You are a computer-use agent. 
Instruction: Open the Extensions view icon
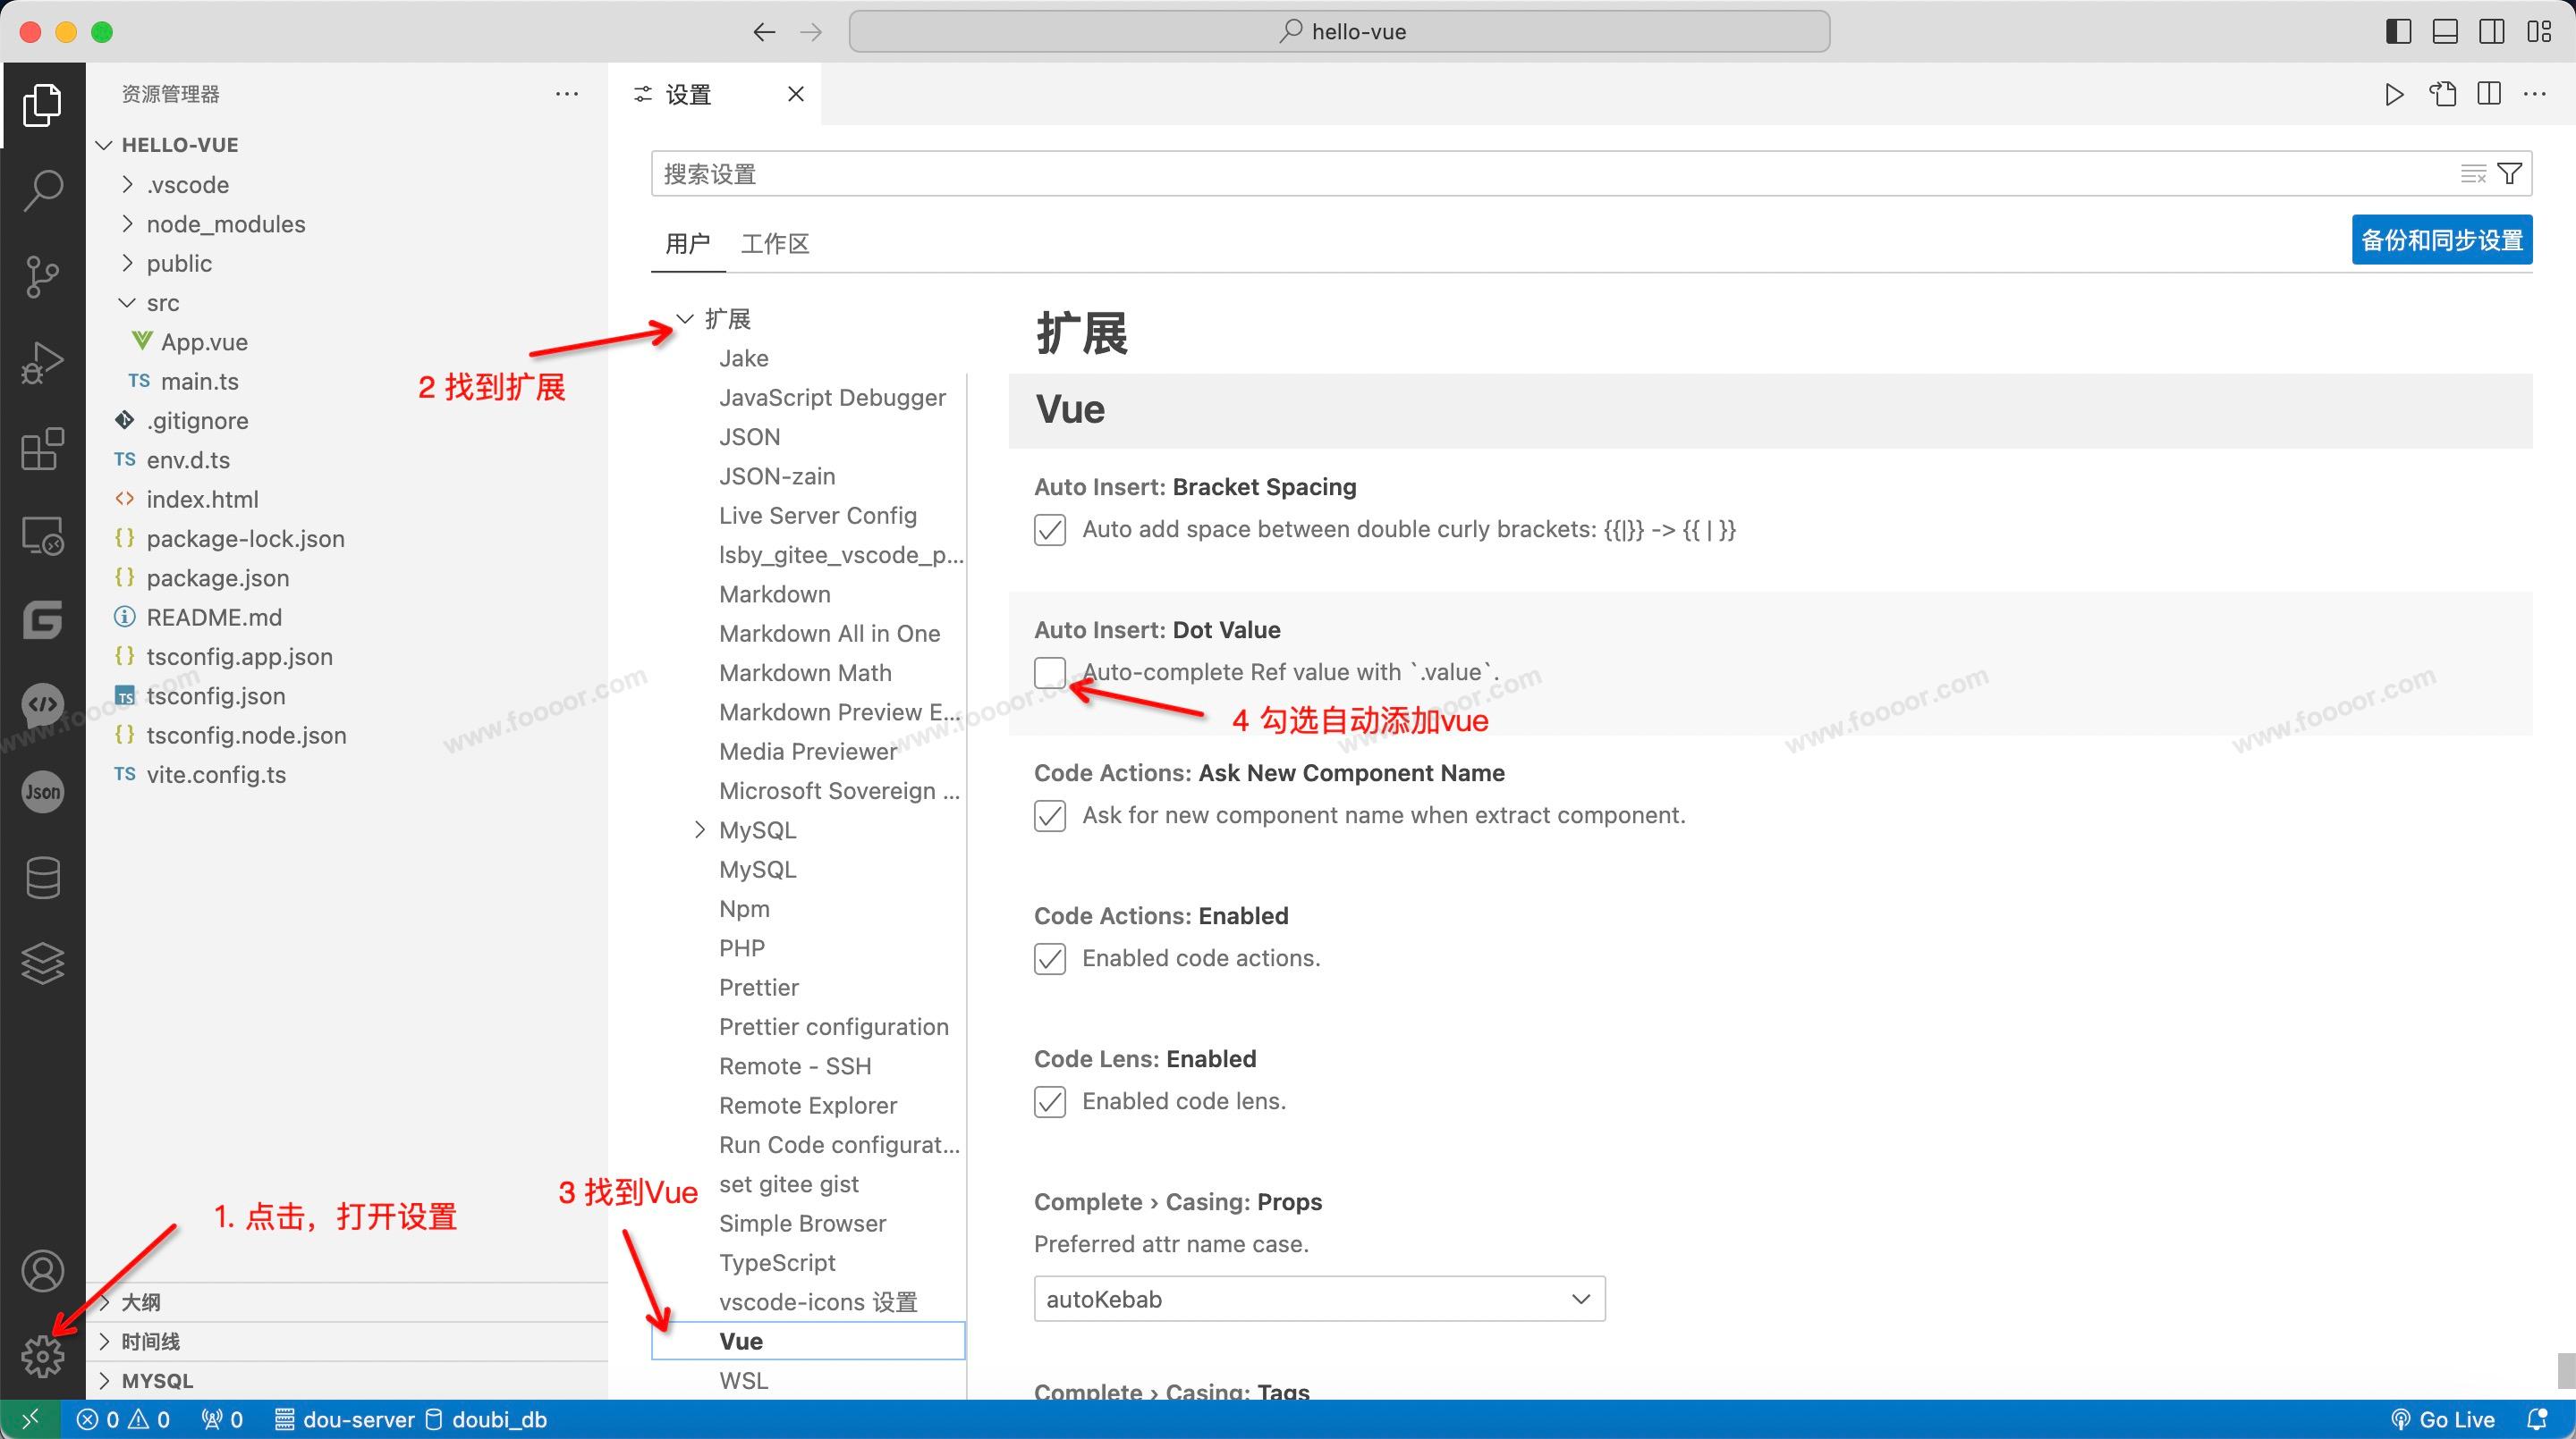coord(42,449)
